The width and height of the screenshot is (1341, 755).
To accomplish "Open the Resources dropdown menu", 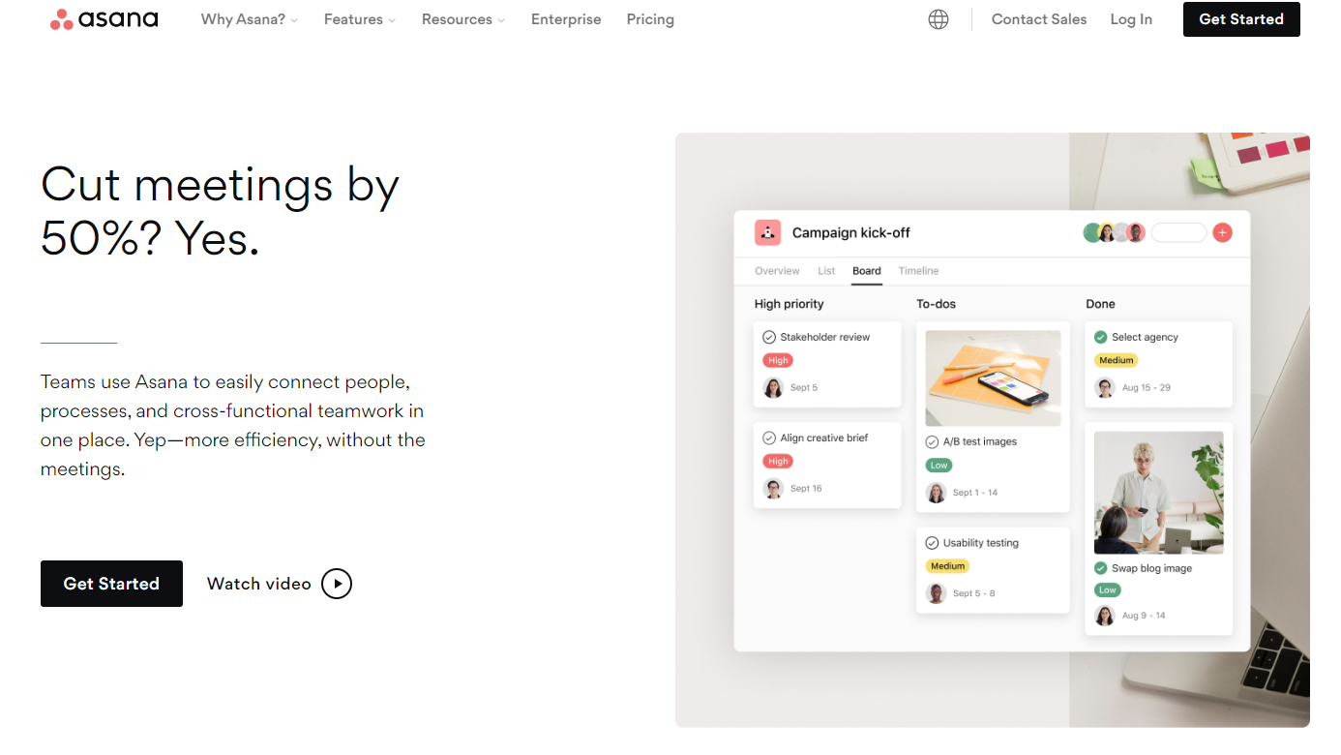I will click(462, 19).
